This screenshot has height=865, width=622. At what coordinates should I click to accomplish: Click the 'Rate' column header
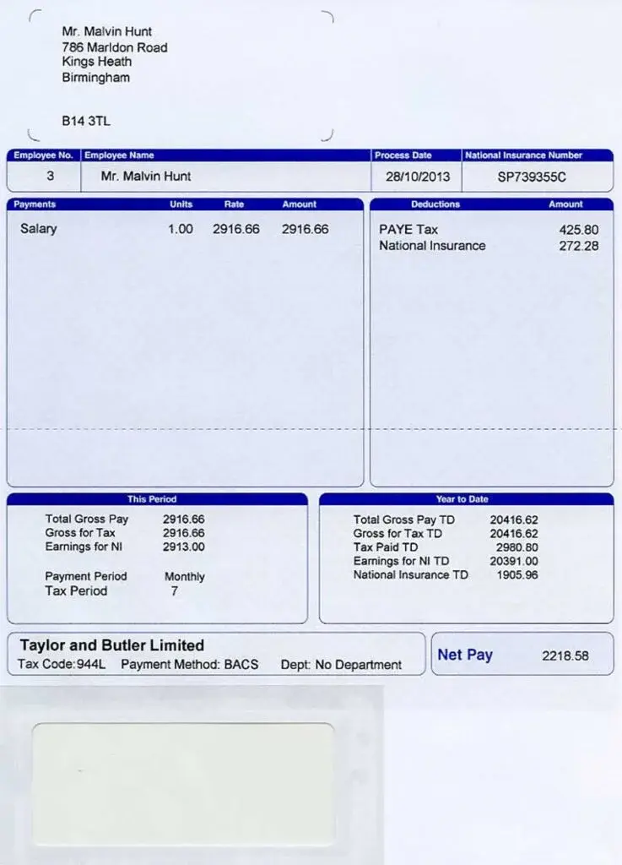(234, 204)
